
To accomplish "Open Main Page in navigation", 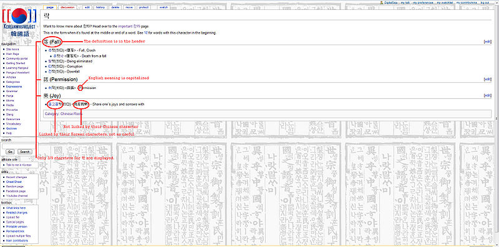I will point(12,54).
